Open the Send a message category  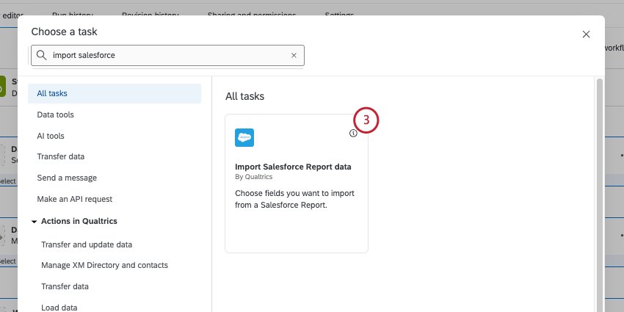click(x=67, y=178)
